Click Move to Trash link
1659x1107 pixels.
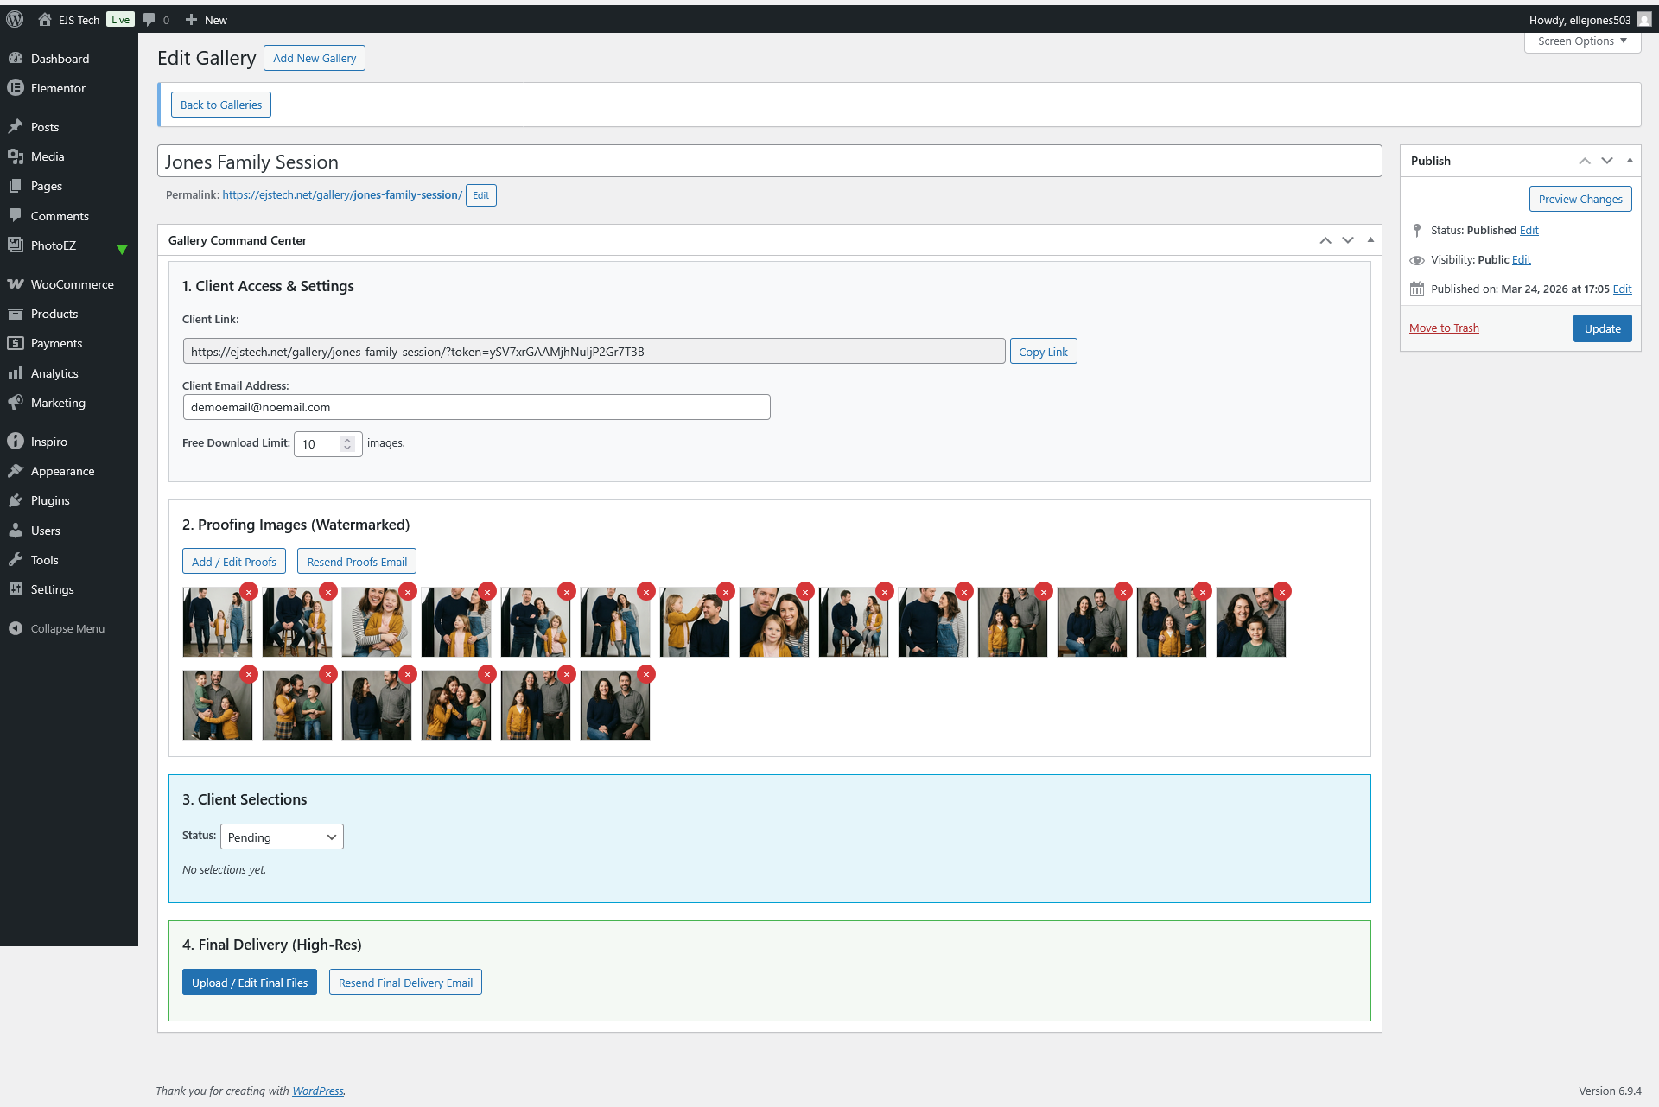pyautogui.click(x=1444, y=328)
